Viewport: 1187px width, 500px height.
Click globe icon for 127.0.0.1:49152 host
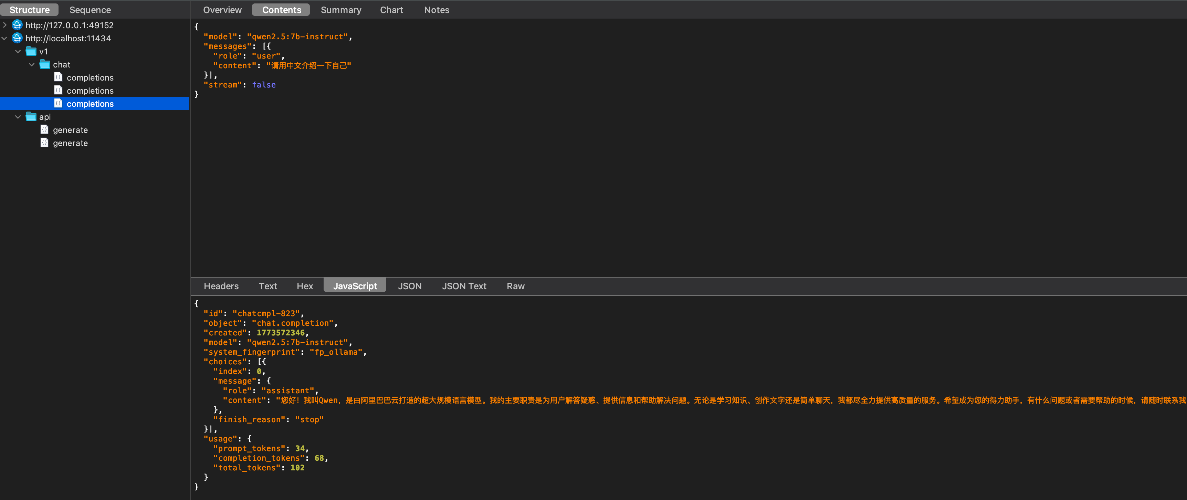[17, 25]
